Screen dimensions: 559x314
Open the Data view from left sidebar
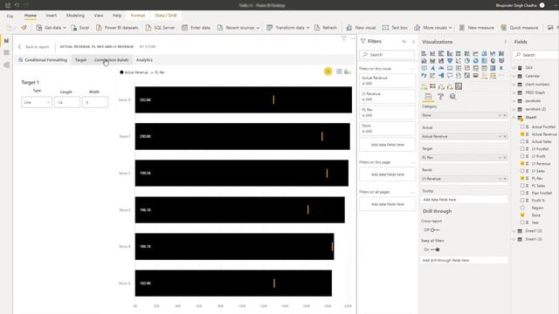coord(6,52)
